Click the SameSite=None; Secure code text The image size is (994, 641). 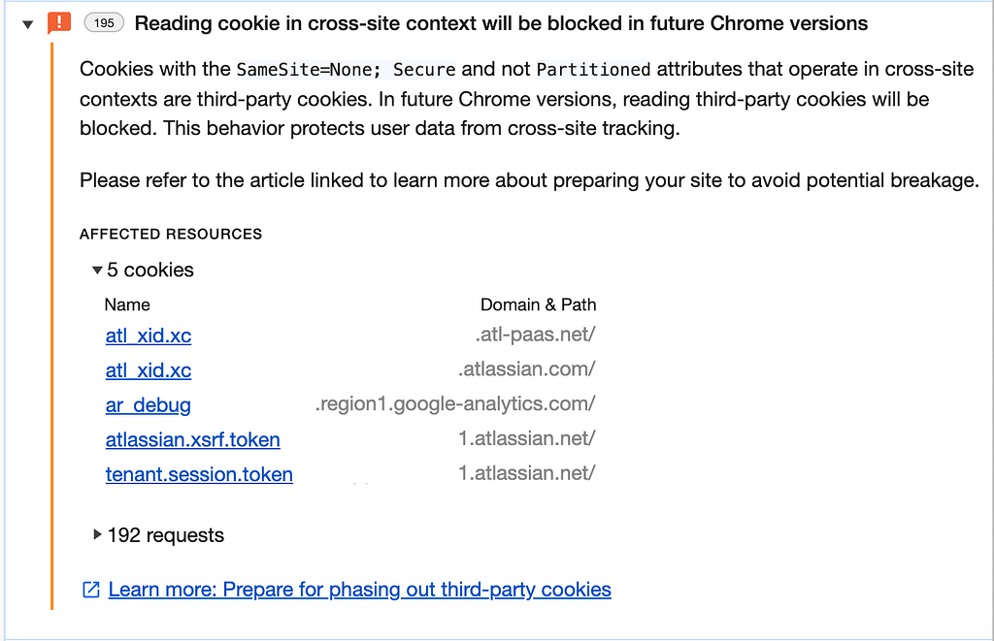(346, 70)
